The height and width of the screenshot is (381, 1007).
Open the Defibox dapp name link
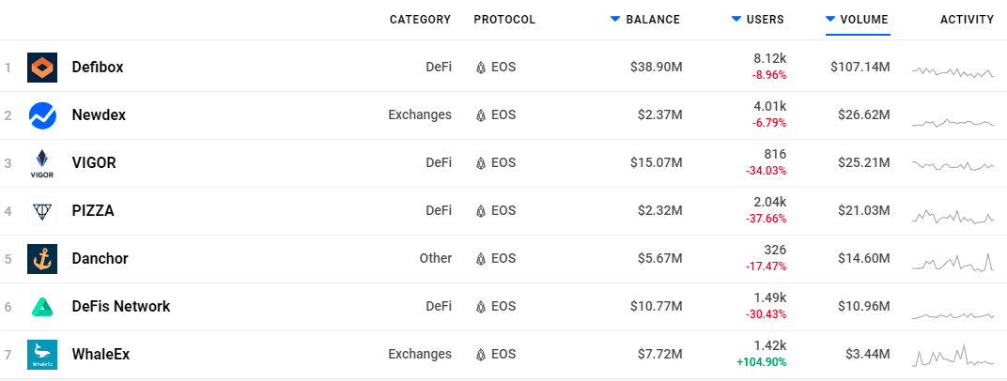[98, 68]
